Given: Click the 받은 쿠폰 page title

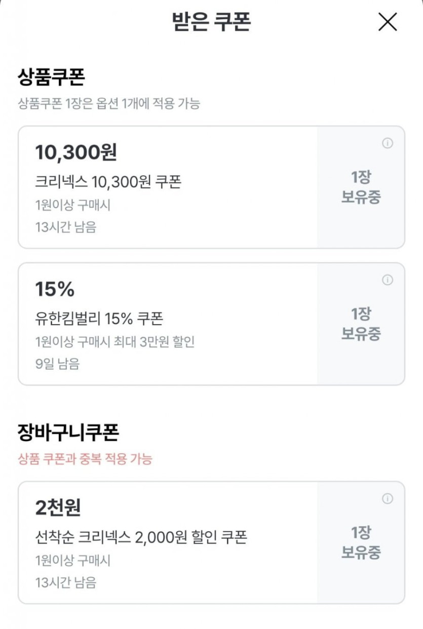Looking at the screenshot, I should tap(211, 22).
